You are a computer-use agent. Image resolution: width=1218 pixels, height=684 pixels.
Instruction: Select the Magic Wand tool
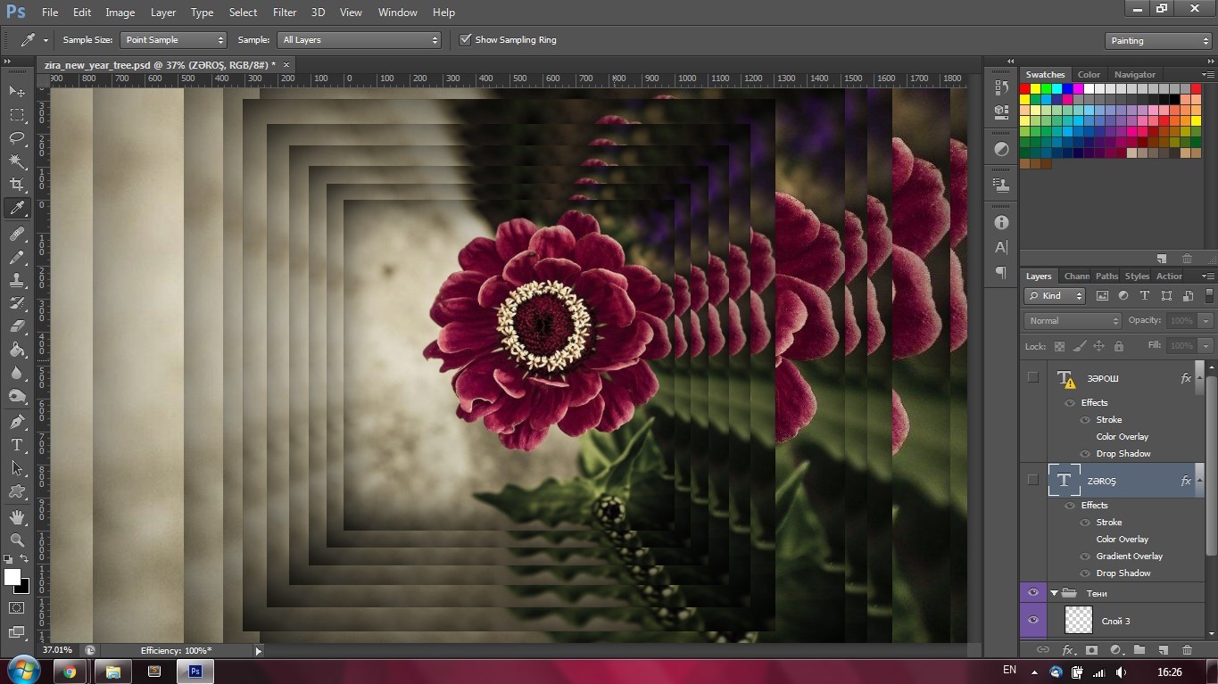17,161
